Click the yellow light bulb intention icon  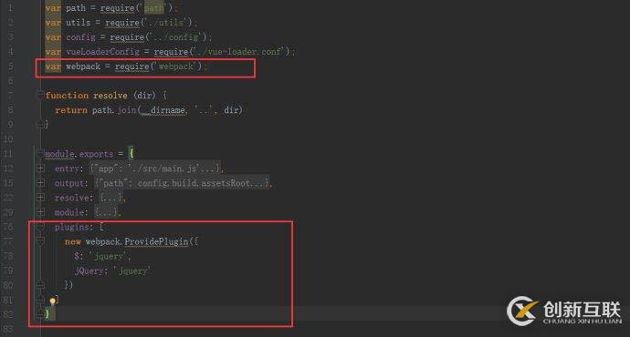(53, 301)
